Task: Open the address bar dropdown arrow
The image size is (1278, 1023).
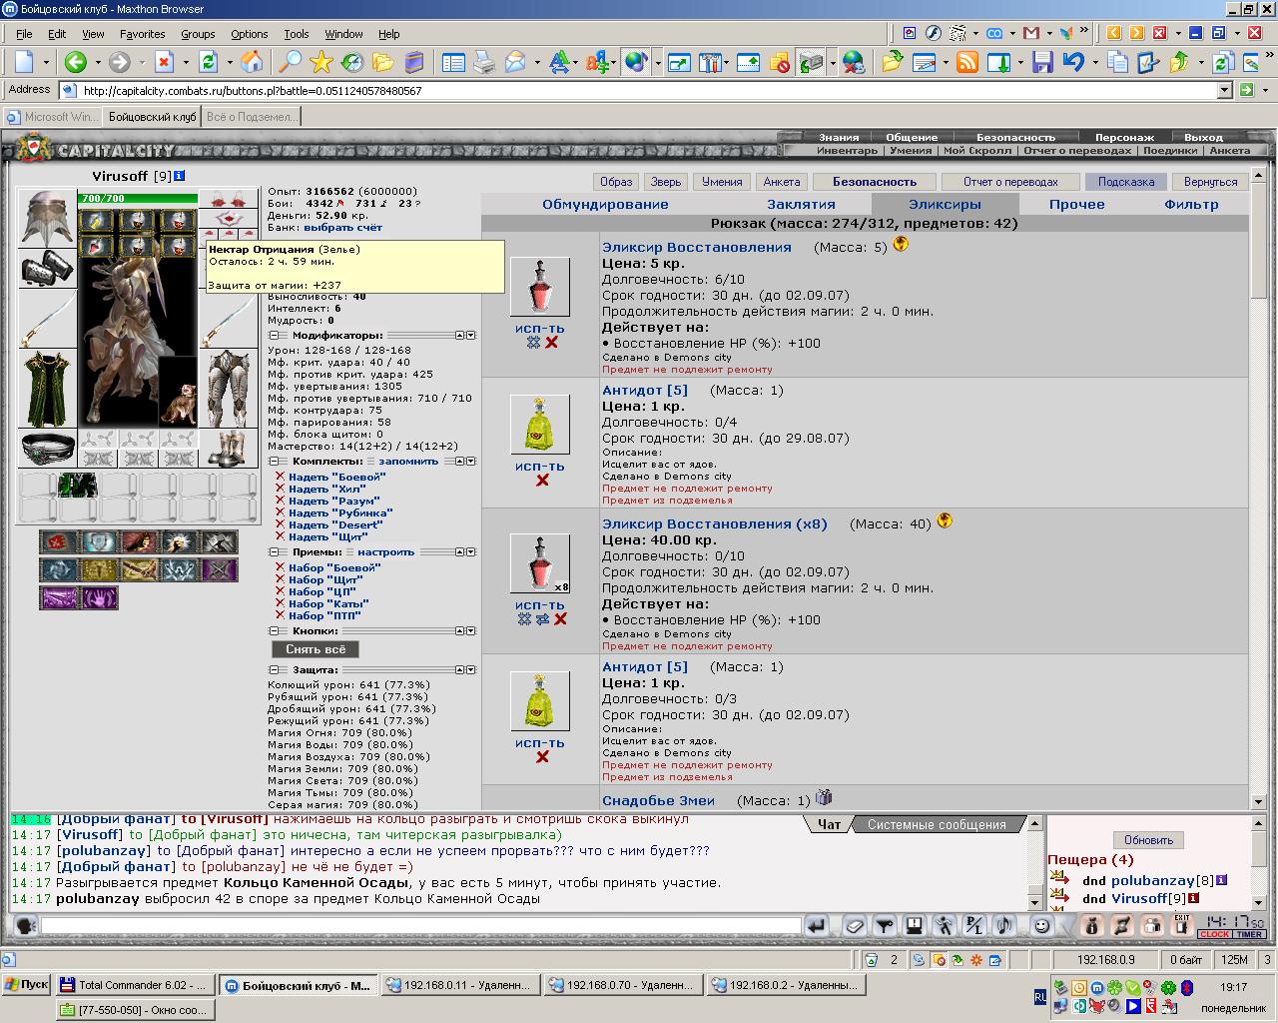Action: (x=1225, y=90)
